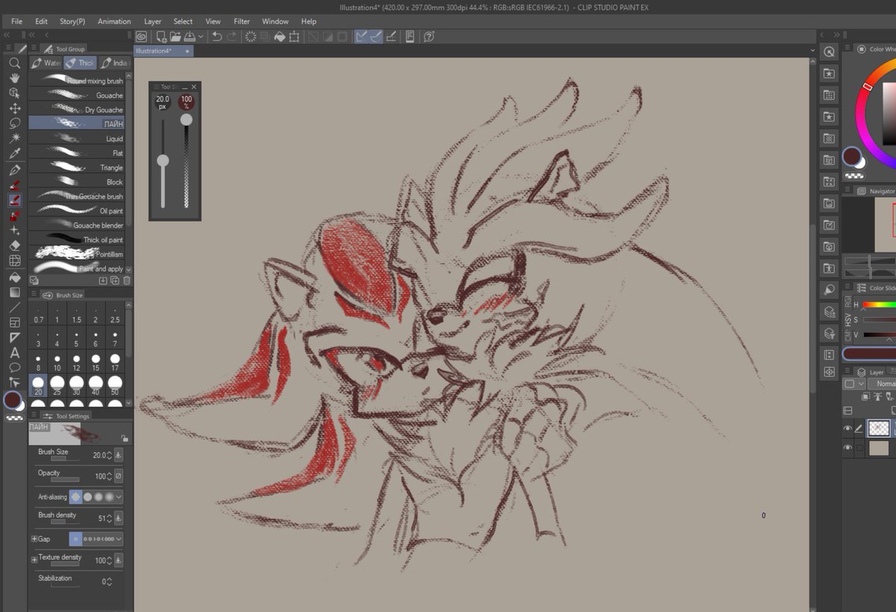Open the Filter menu

point(242,21)
